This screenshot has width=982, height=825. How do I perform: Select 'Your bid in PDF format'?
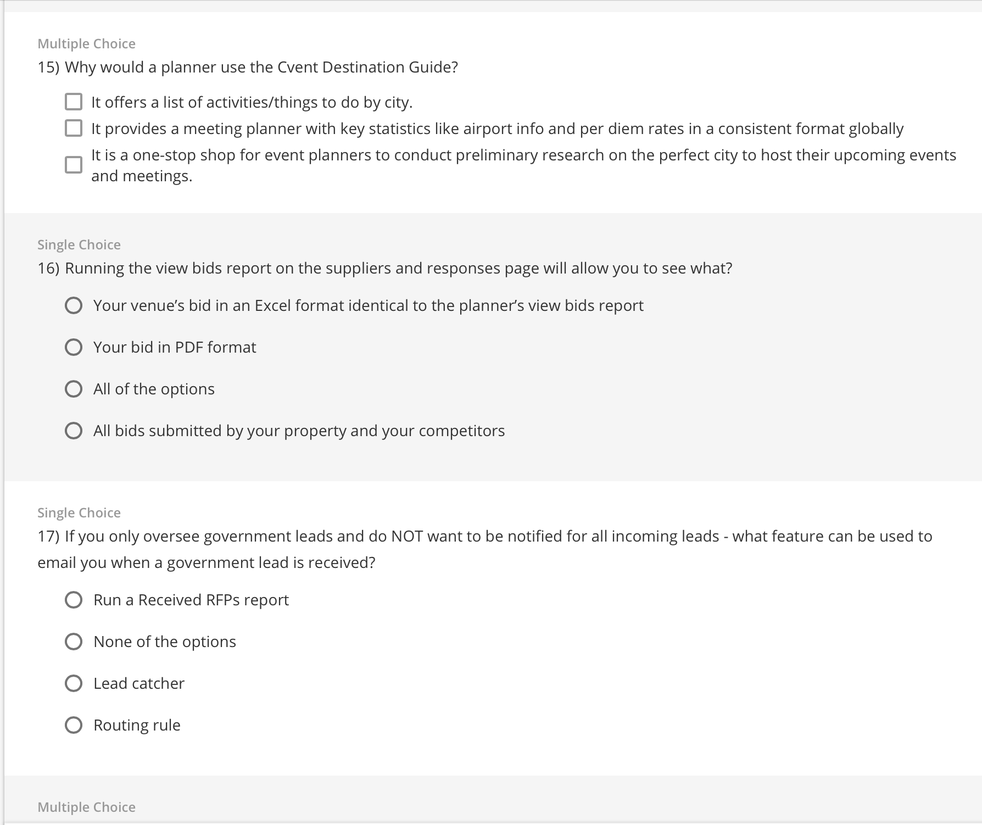74,347
